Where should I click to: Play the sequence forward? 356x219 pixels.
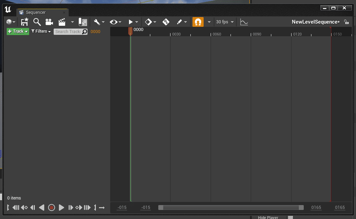click(61, 207)
